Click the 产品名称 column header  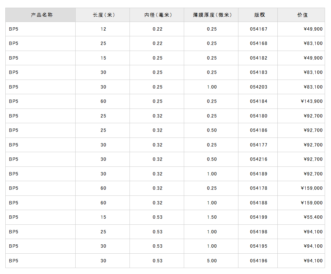pos(42,15)
